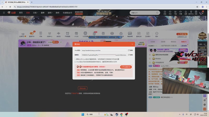Open the 关注 heart icon in header
The image size is (209, 117).
point(170,12)
